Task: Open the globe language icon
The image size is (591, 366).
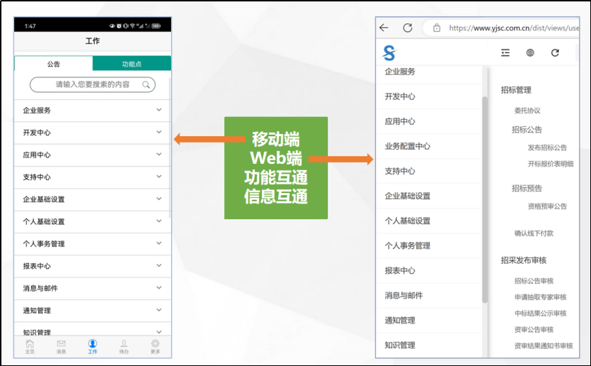Action: pyautogui.click(x=530, y=52)
